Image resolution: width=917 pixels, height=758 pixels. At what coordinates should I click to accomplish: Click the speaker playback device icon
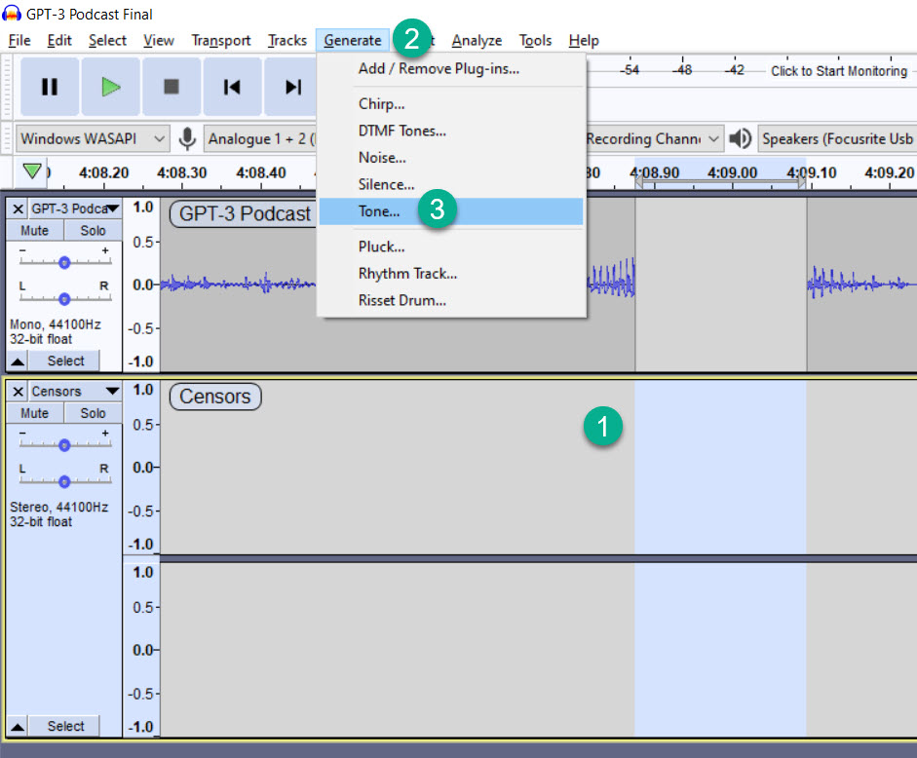741,138
